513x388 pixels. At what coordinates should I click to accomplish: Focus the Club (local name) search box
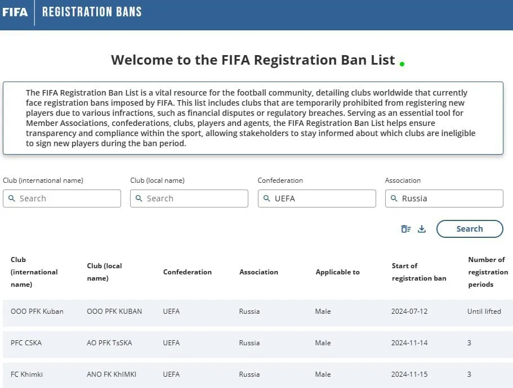(189, 198)
